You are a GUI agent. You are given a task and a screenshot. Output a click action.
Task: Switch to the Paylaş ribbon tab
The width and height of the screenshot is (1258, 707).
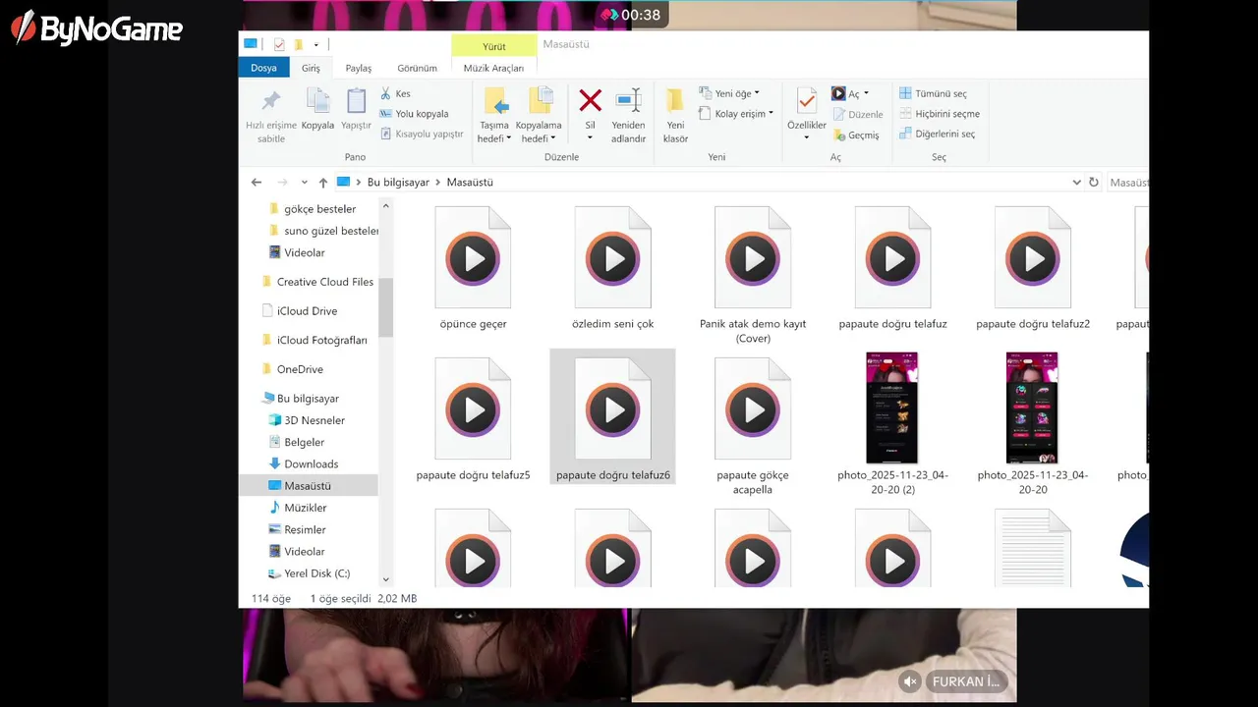coord(359,68)
